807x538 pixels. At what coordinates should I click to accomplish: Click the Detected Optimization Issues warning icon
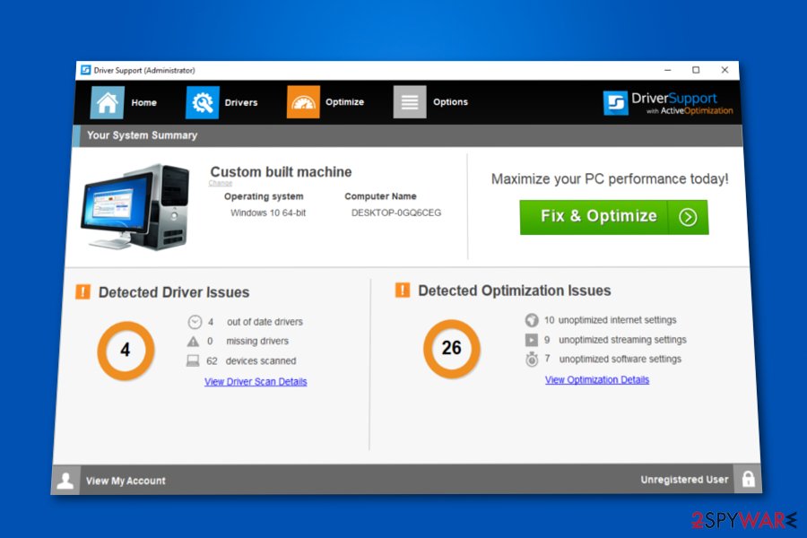coord(403,290)
